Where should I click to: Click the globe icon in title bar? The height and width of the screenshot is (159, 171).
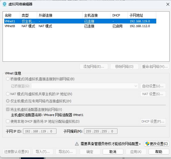pos(4,4)
